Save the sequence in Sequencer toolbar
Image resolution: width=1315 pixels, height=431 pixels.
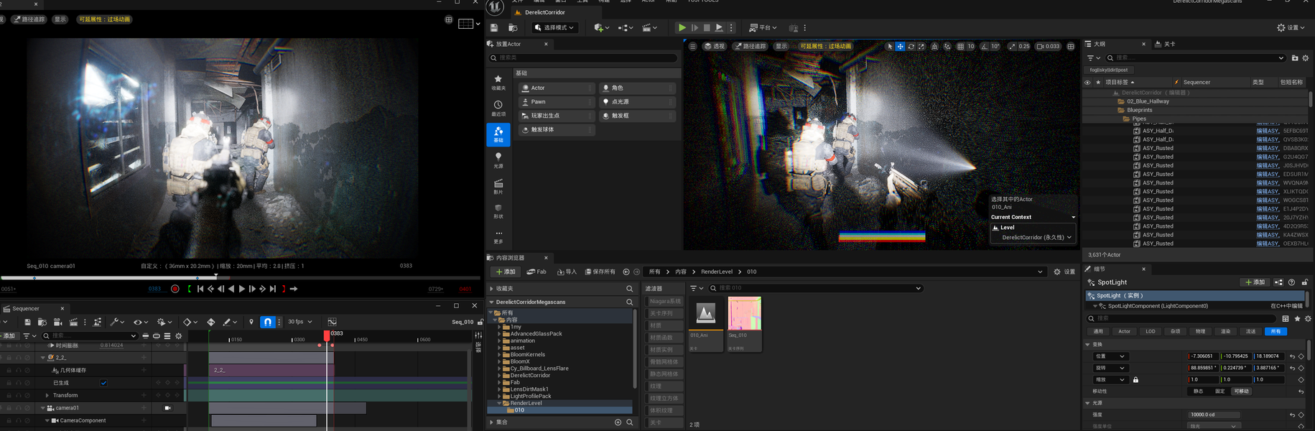tap(27, 322)
